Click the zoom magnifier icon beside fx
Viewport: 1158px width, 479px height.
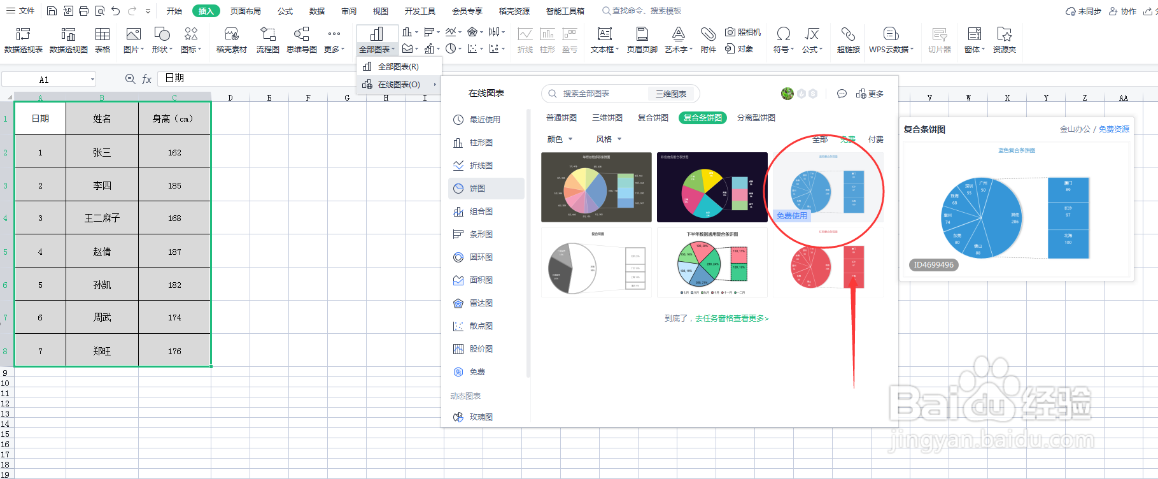130,78
